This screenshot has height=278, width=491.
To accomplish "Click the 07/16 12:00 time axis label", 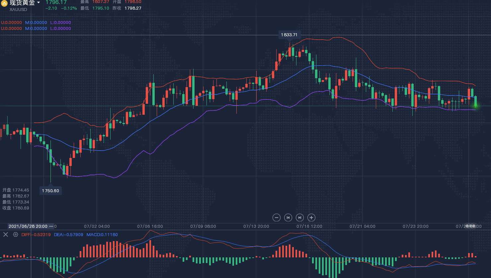I will (x=309, y=226).
